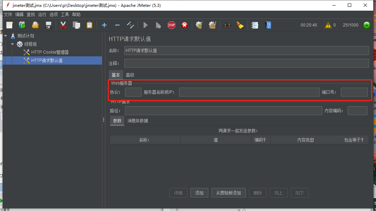Click the New test plan icon

9,25
